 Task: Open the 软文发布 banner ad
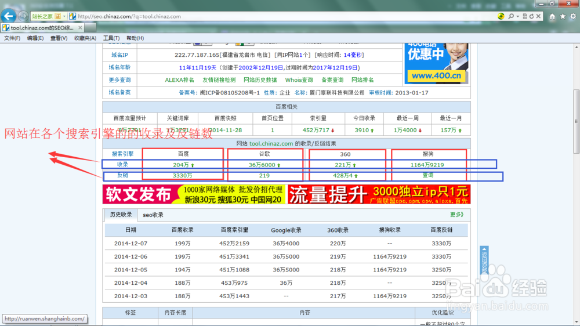click(x=194, y=194)
